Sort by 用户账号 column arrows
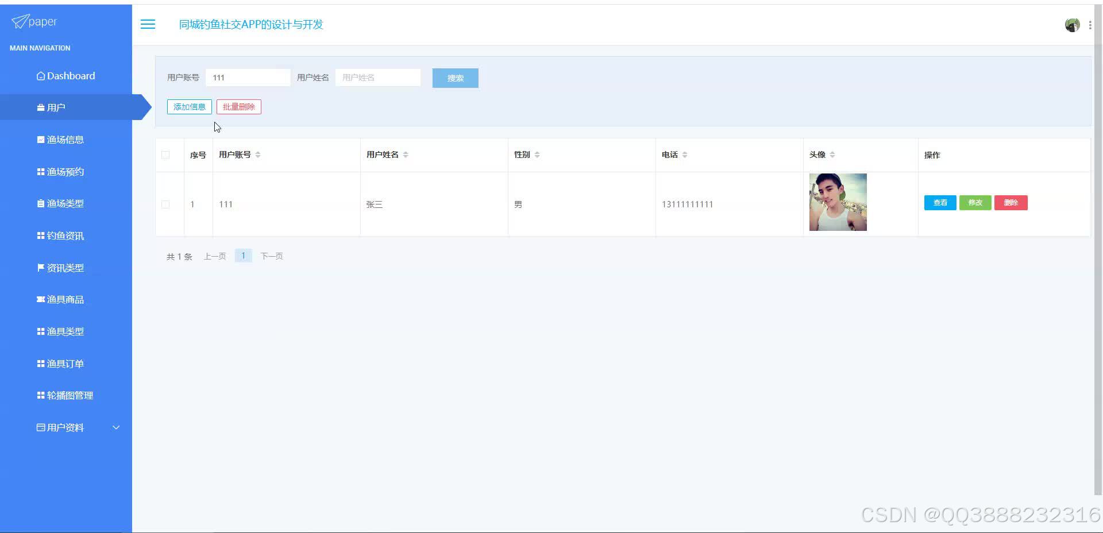1103x533 pixels. pyautogui.click(x=258, y=155)
